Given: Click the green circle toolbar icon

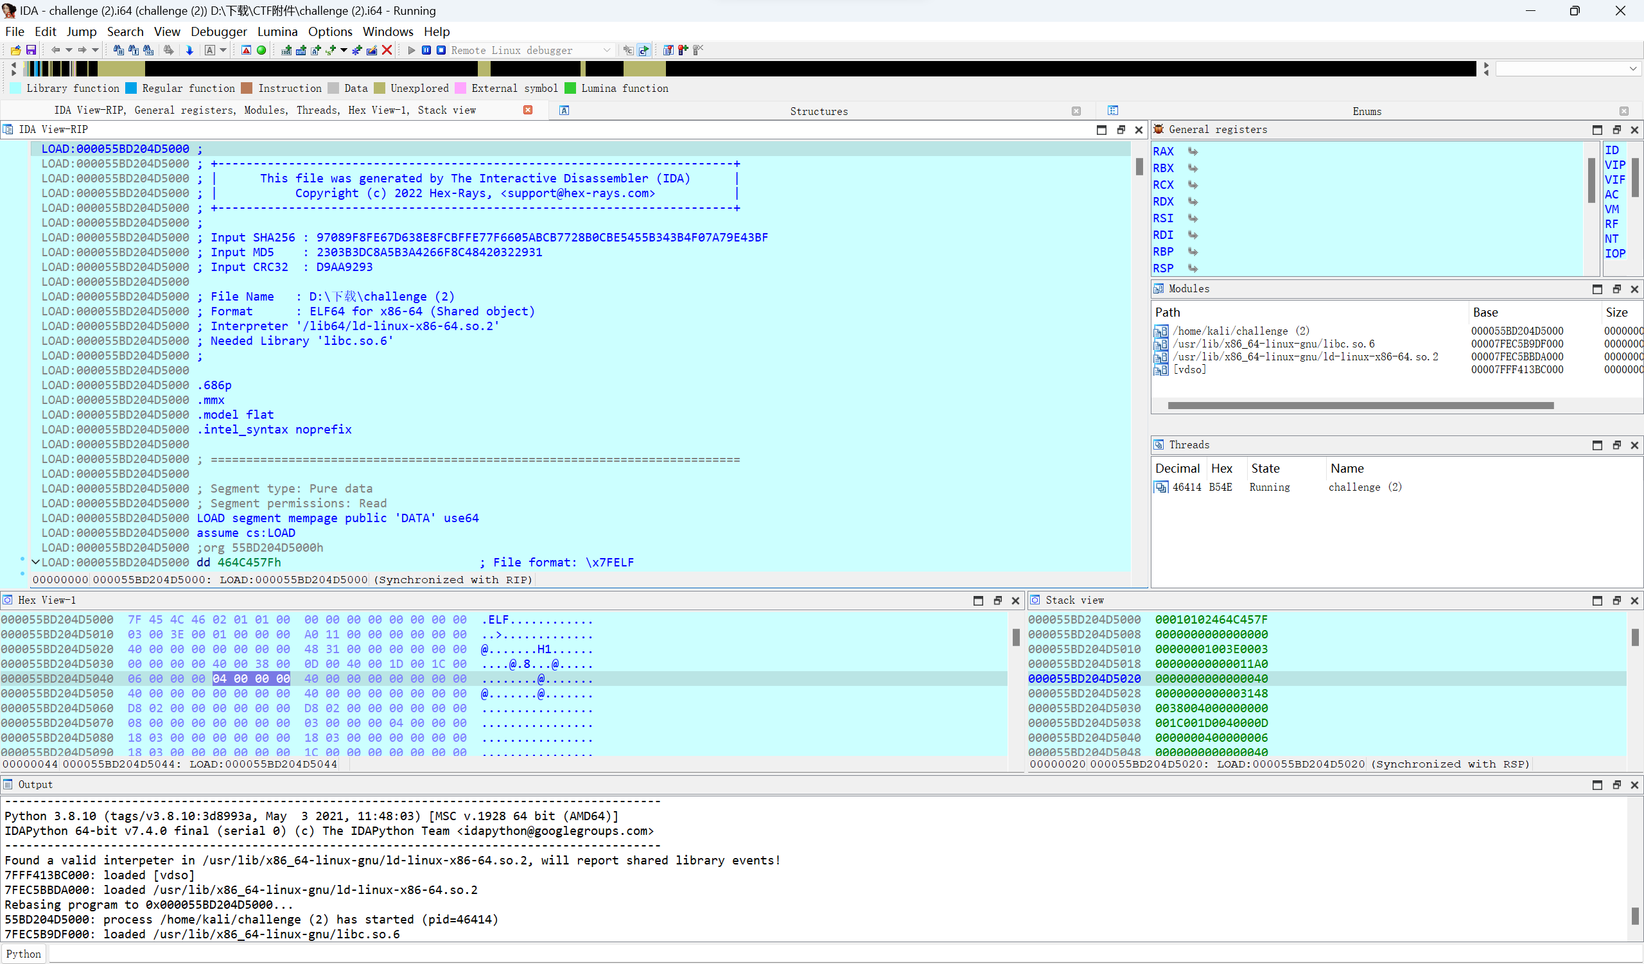Looking at the screenshot, I should 261,50.
